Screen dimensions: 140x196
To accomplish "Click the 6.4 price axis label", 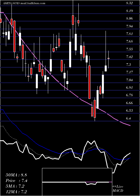I will (x=129, y=118).
